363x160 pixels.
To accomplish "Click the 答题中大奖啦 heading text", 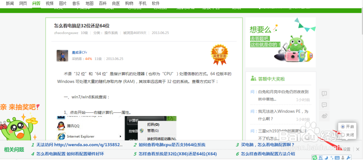I will pyautogui.click(x=271, y=79).
